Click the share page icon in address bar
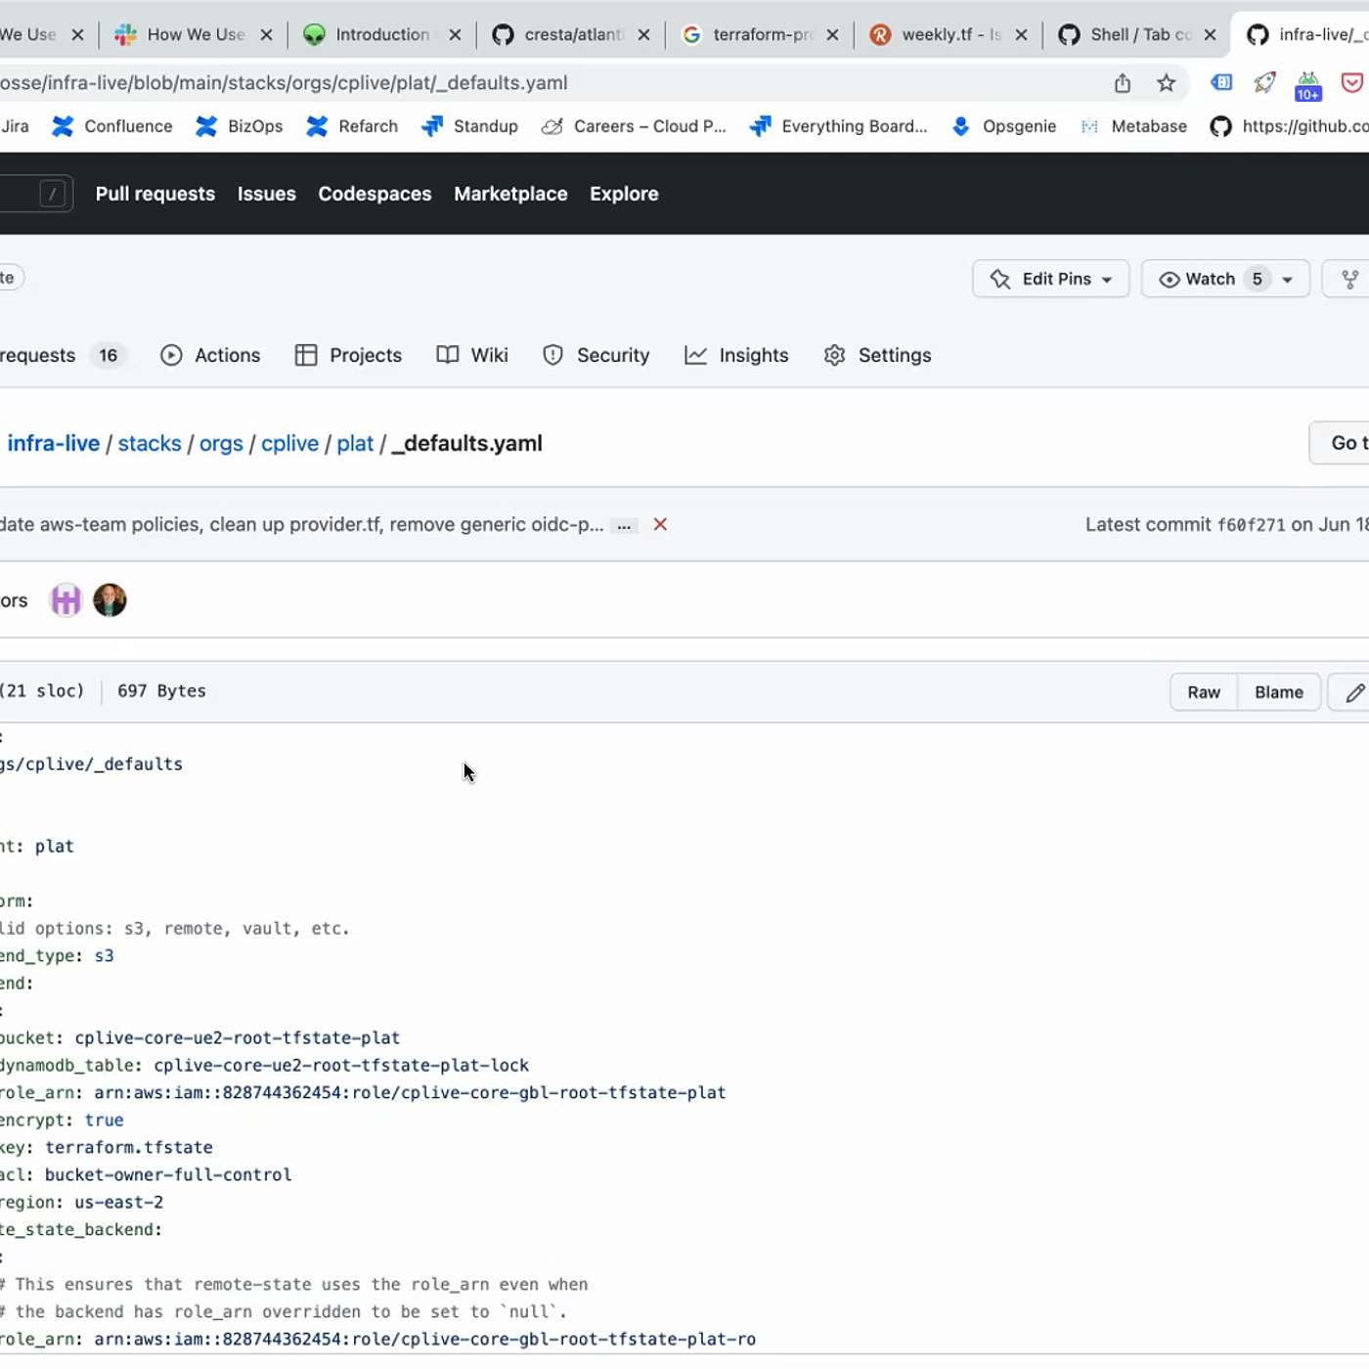1369x1369 pixels. [1123, 83]
